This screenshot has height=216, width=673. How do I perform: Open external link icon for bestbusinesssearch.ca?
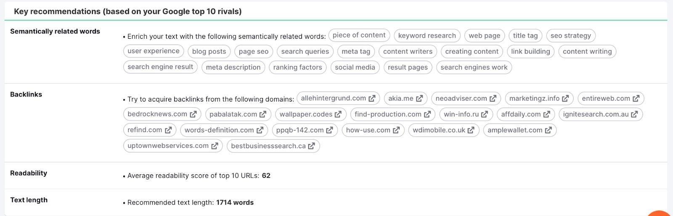tap(312, 146)
